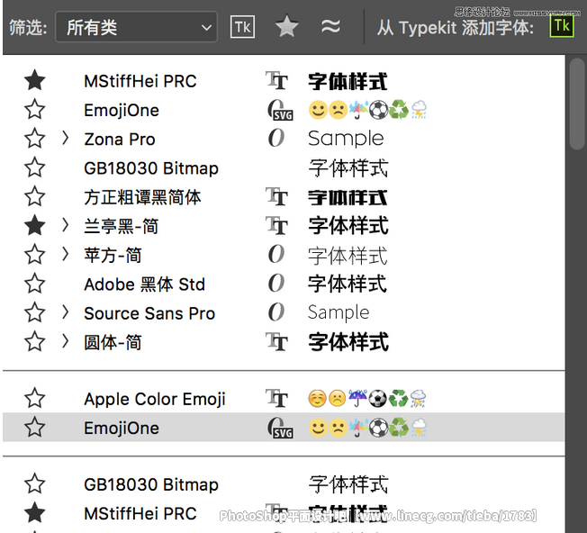Show similar fonts filter
Screen dimensions: 587x533
tap(331, 27)
